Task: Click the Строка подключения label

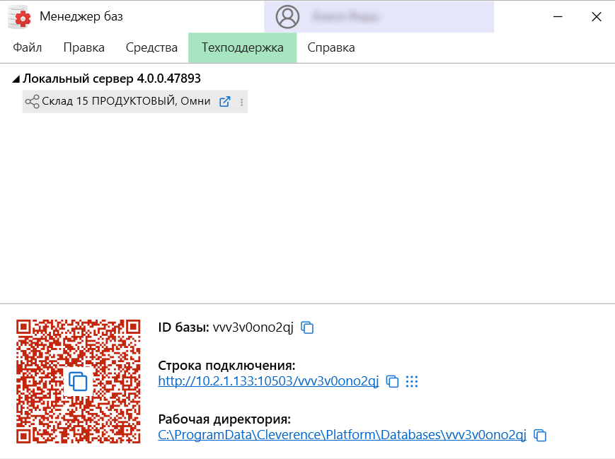Action: pos(226,366)
